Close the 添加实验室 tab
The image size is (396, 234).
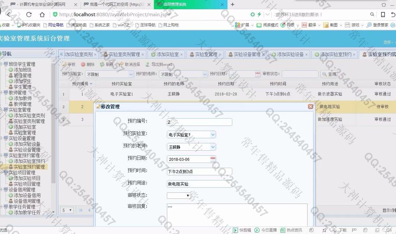coord(181,55)
